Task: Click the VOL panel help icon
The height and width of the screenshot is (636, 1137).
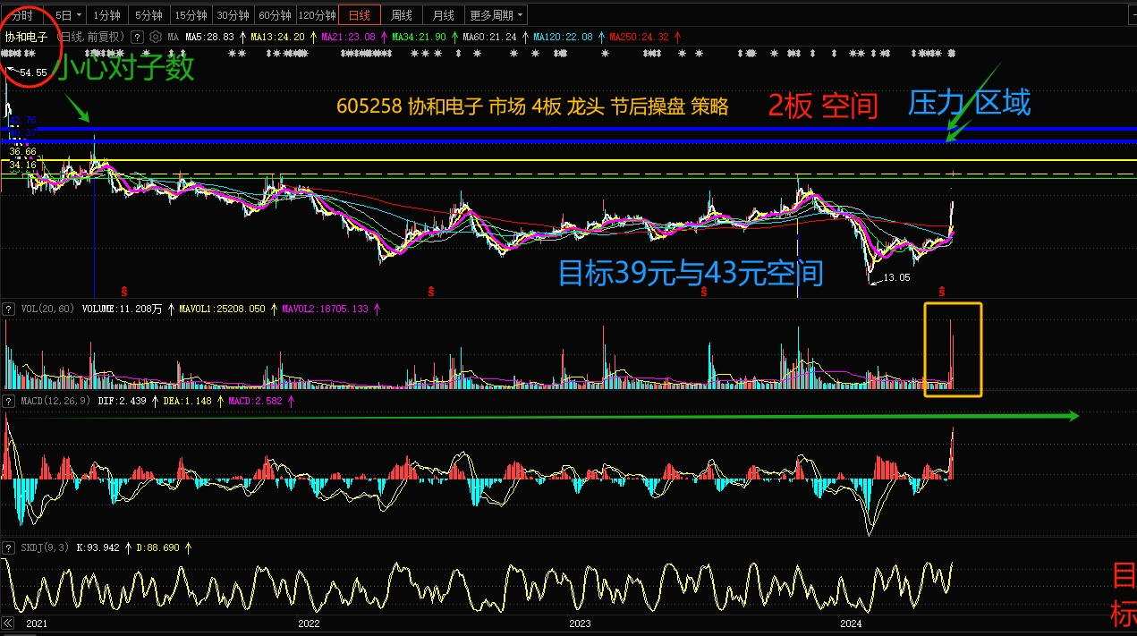Action: coord(9,309)
